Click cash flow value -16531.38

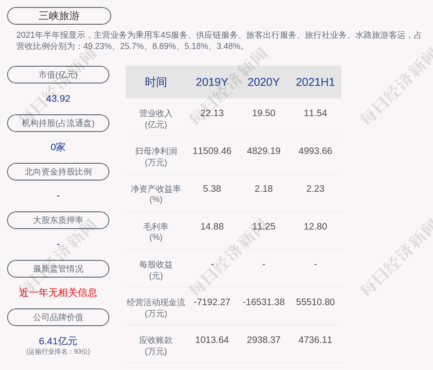(264, 302)
